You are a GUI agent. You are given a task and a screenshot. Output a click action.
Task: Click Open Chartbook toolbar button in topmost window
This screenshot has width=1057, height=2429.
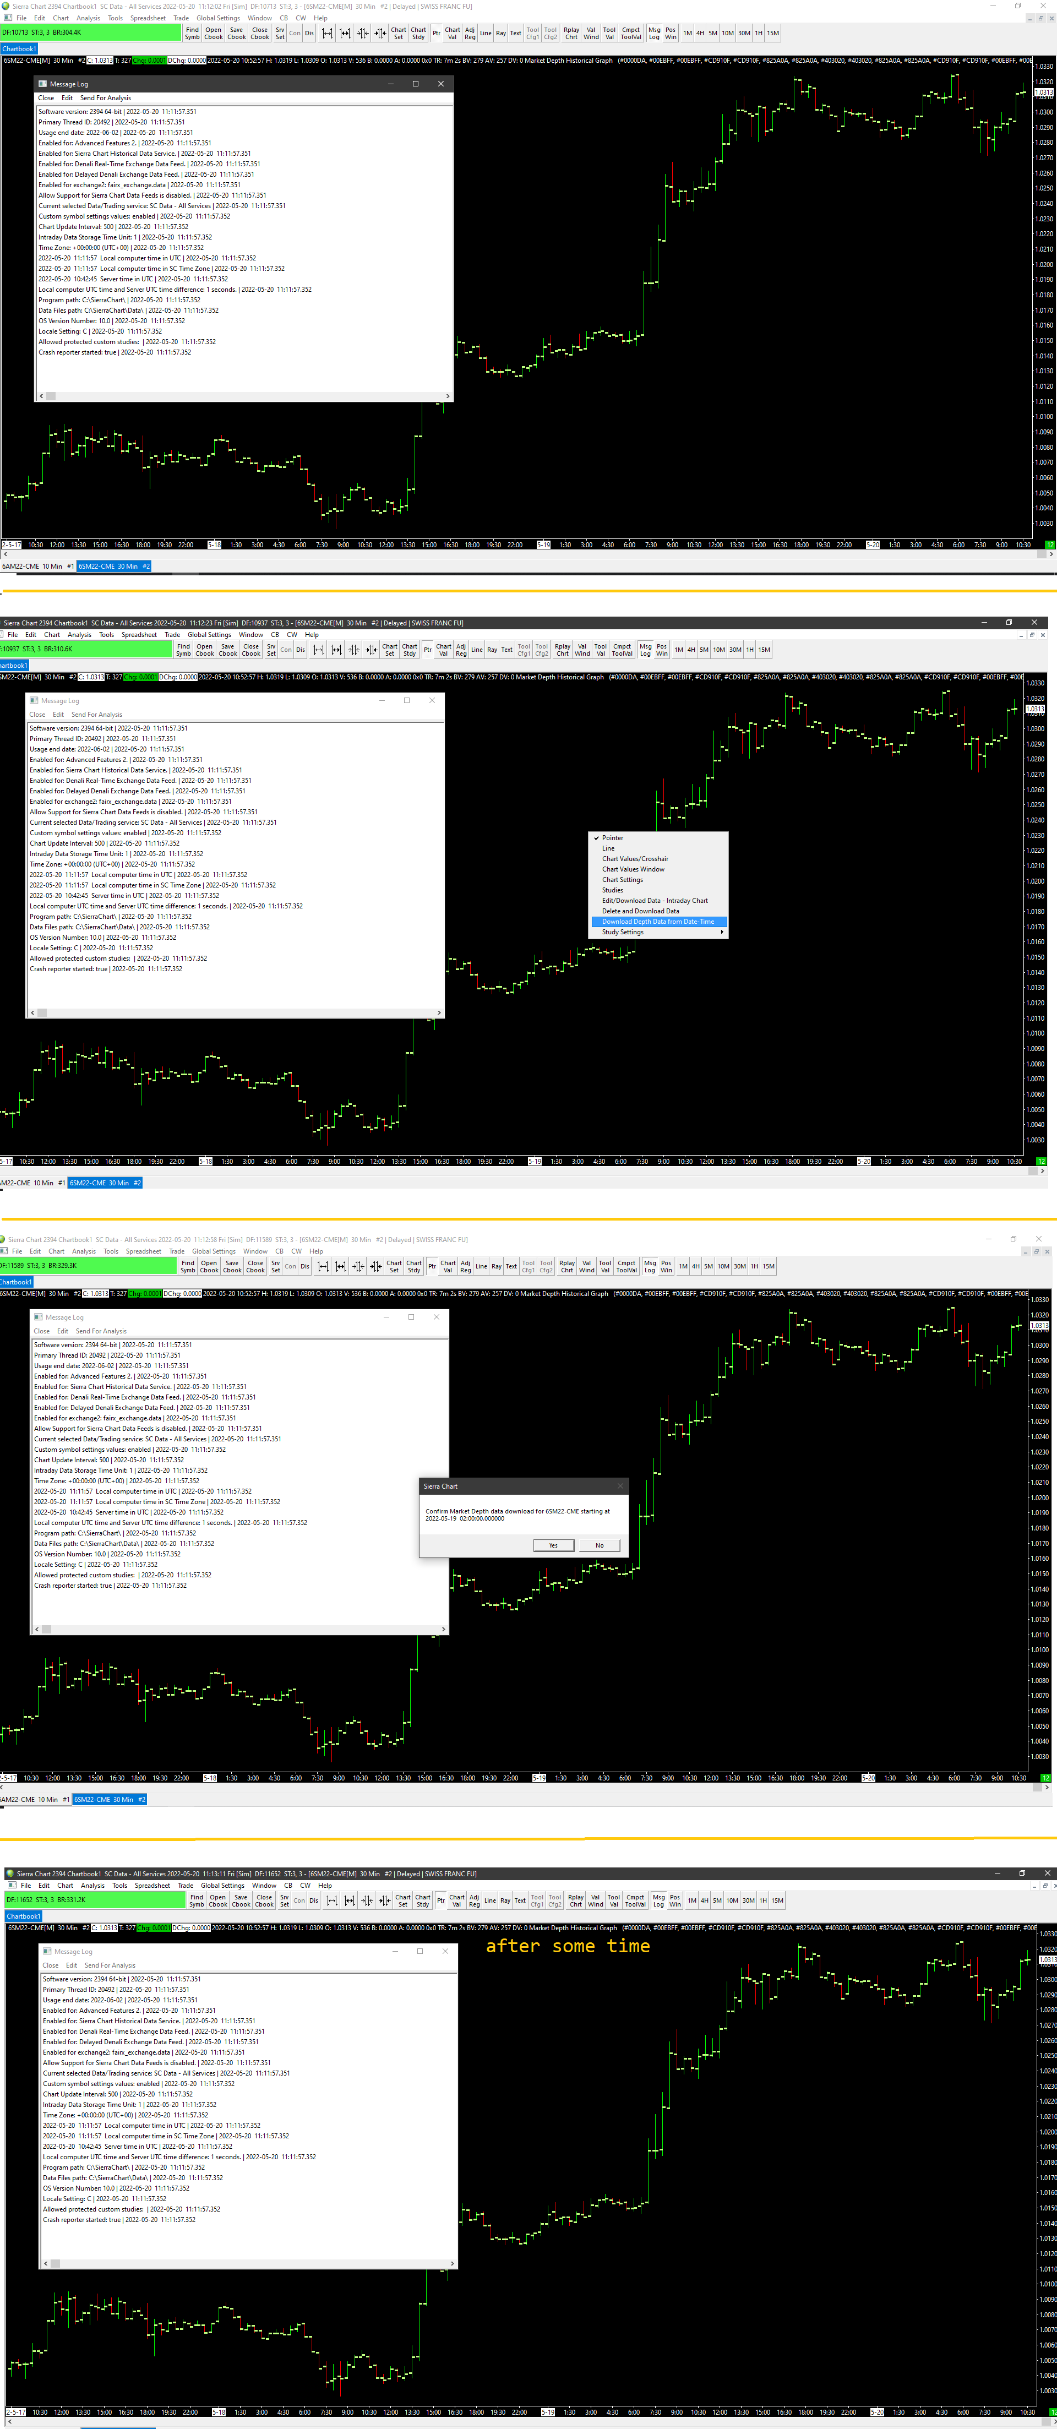(214, 33)
